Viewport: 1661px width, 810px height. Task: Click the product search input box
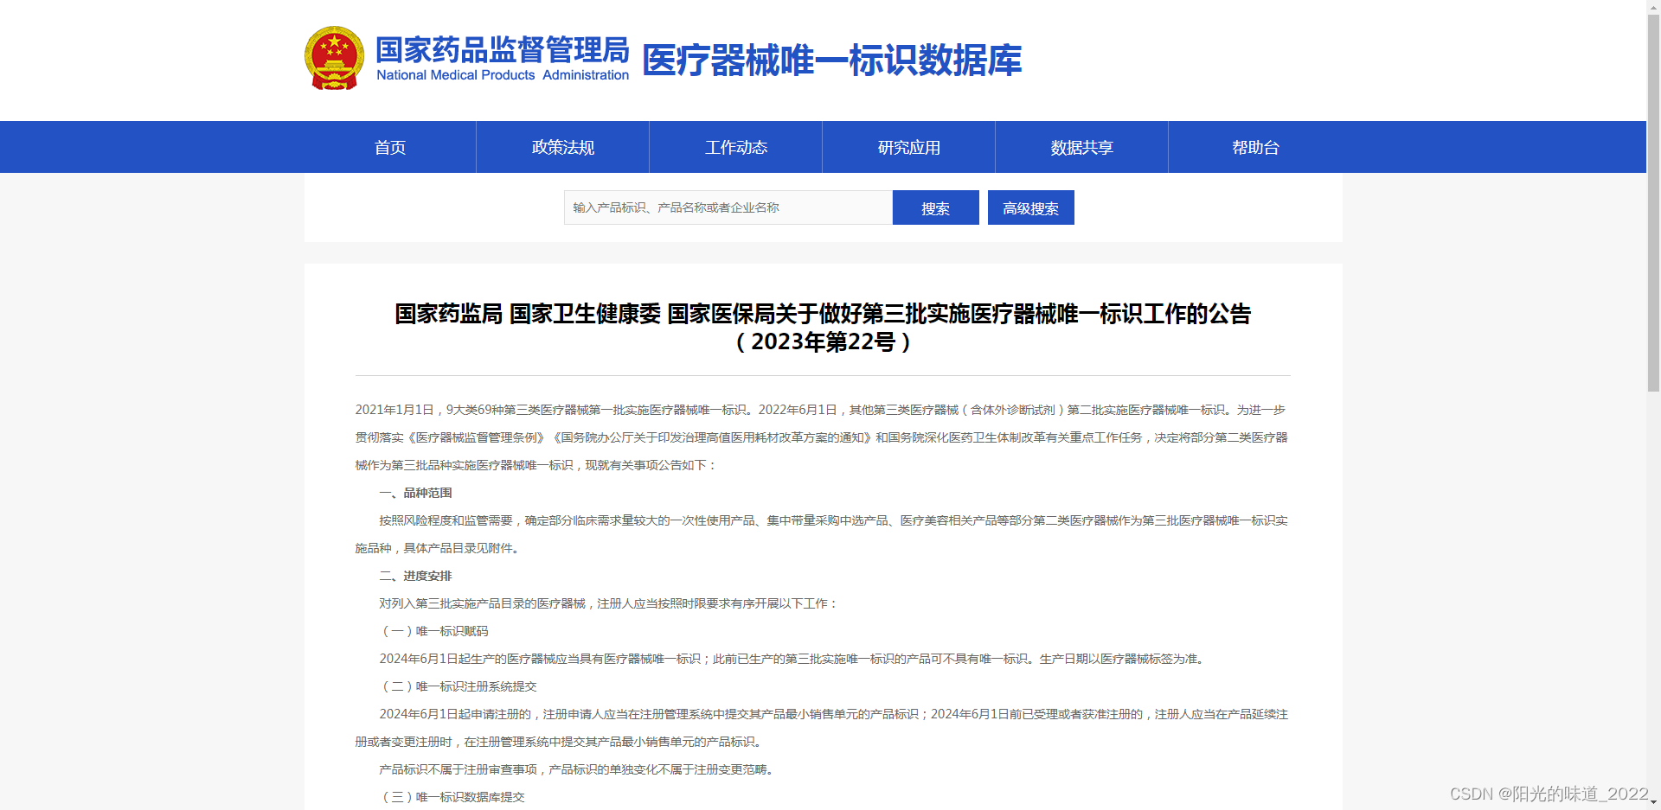[727, 207]
